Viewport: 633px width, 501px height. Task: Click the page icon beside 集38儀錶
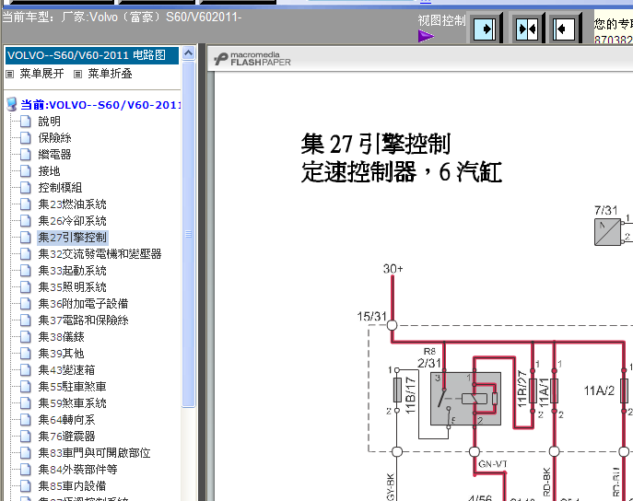pyautogui.click(x=26, y=336)
